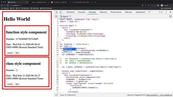Click random button in function style component
Image resolution: width=173 pixels, height=97 pixels.
click(x=10, y=53)
